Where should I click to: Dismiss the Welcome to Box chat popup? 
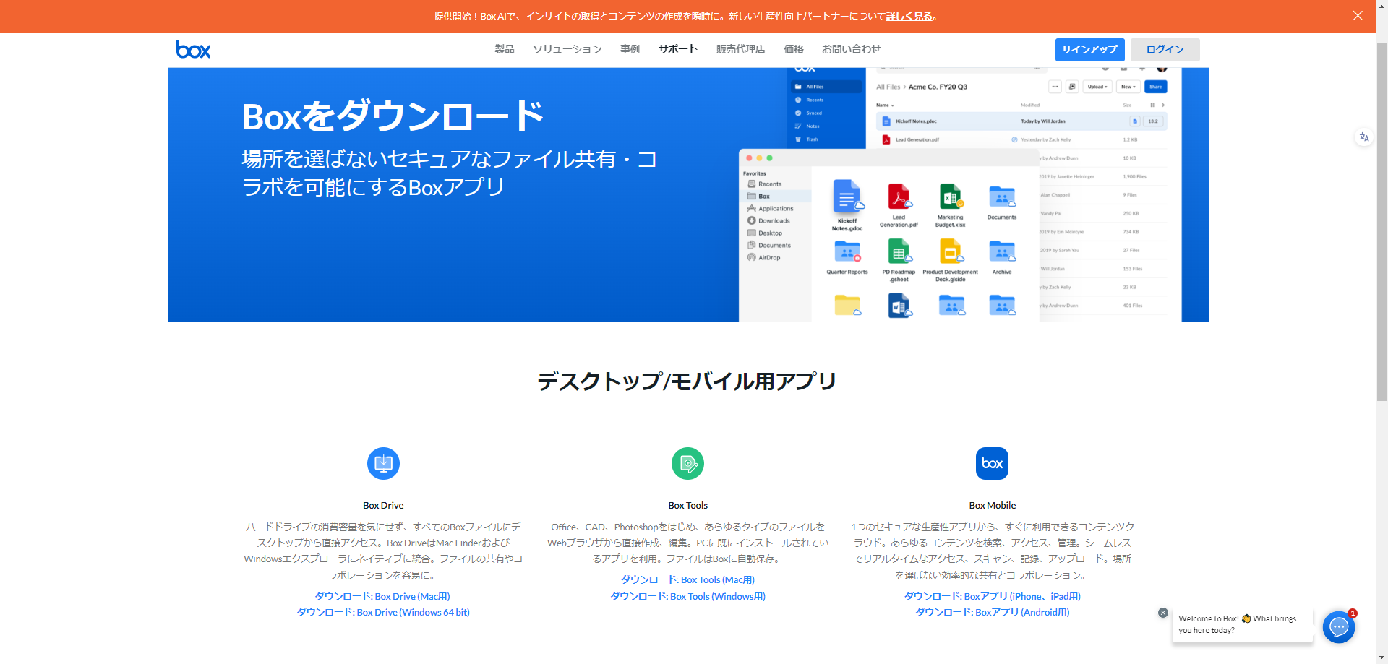point(1163,613)
